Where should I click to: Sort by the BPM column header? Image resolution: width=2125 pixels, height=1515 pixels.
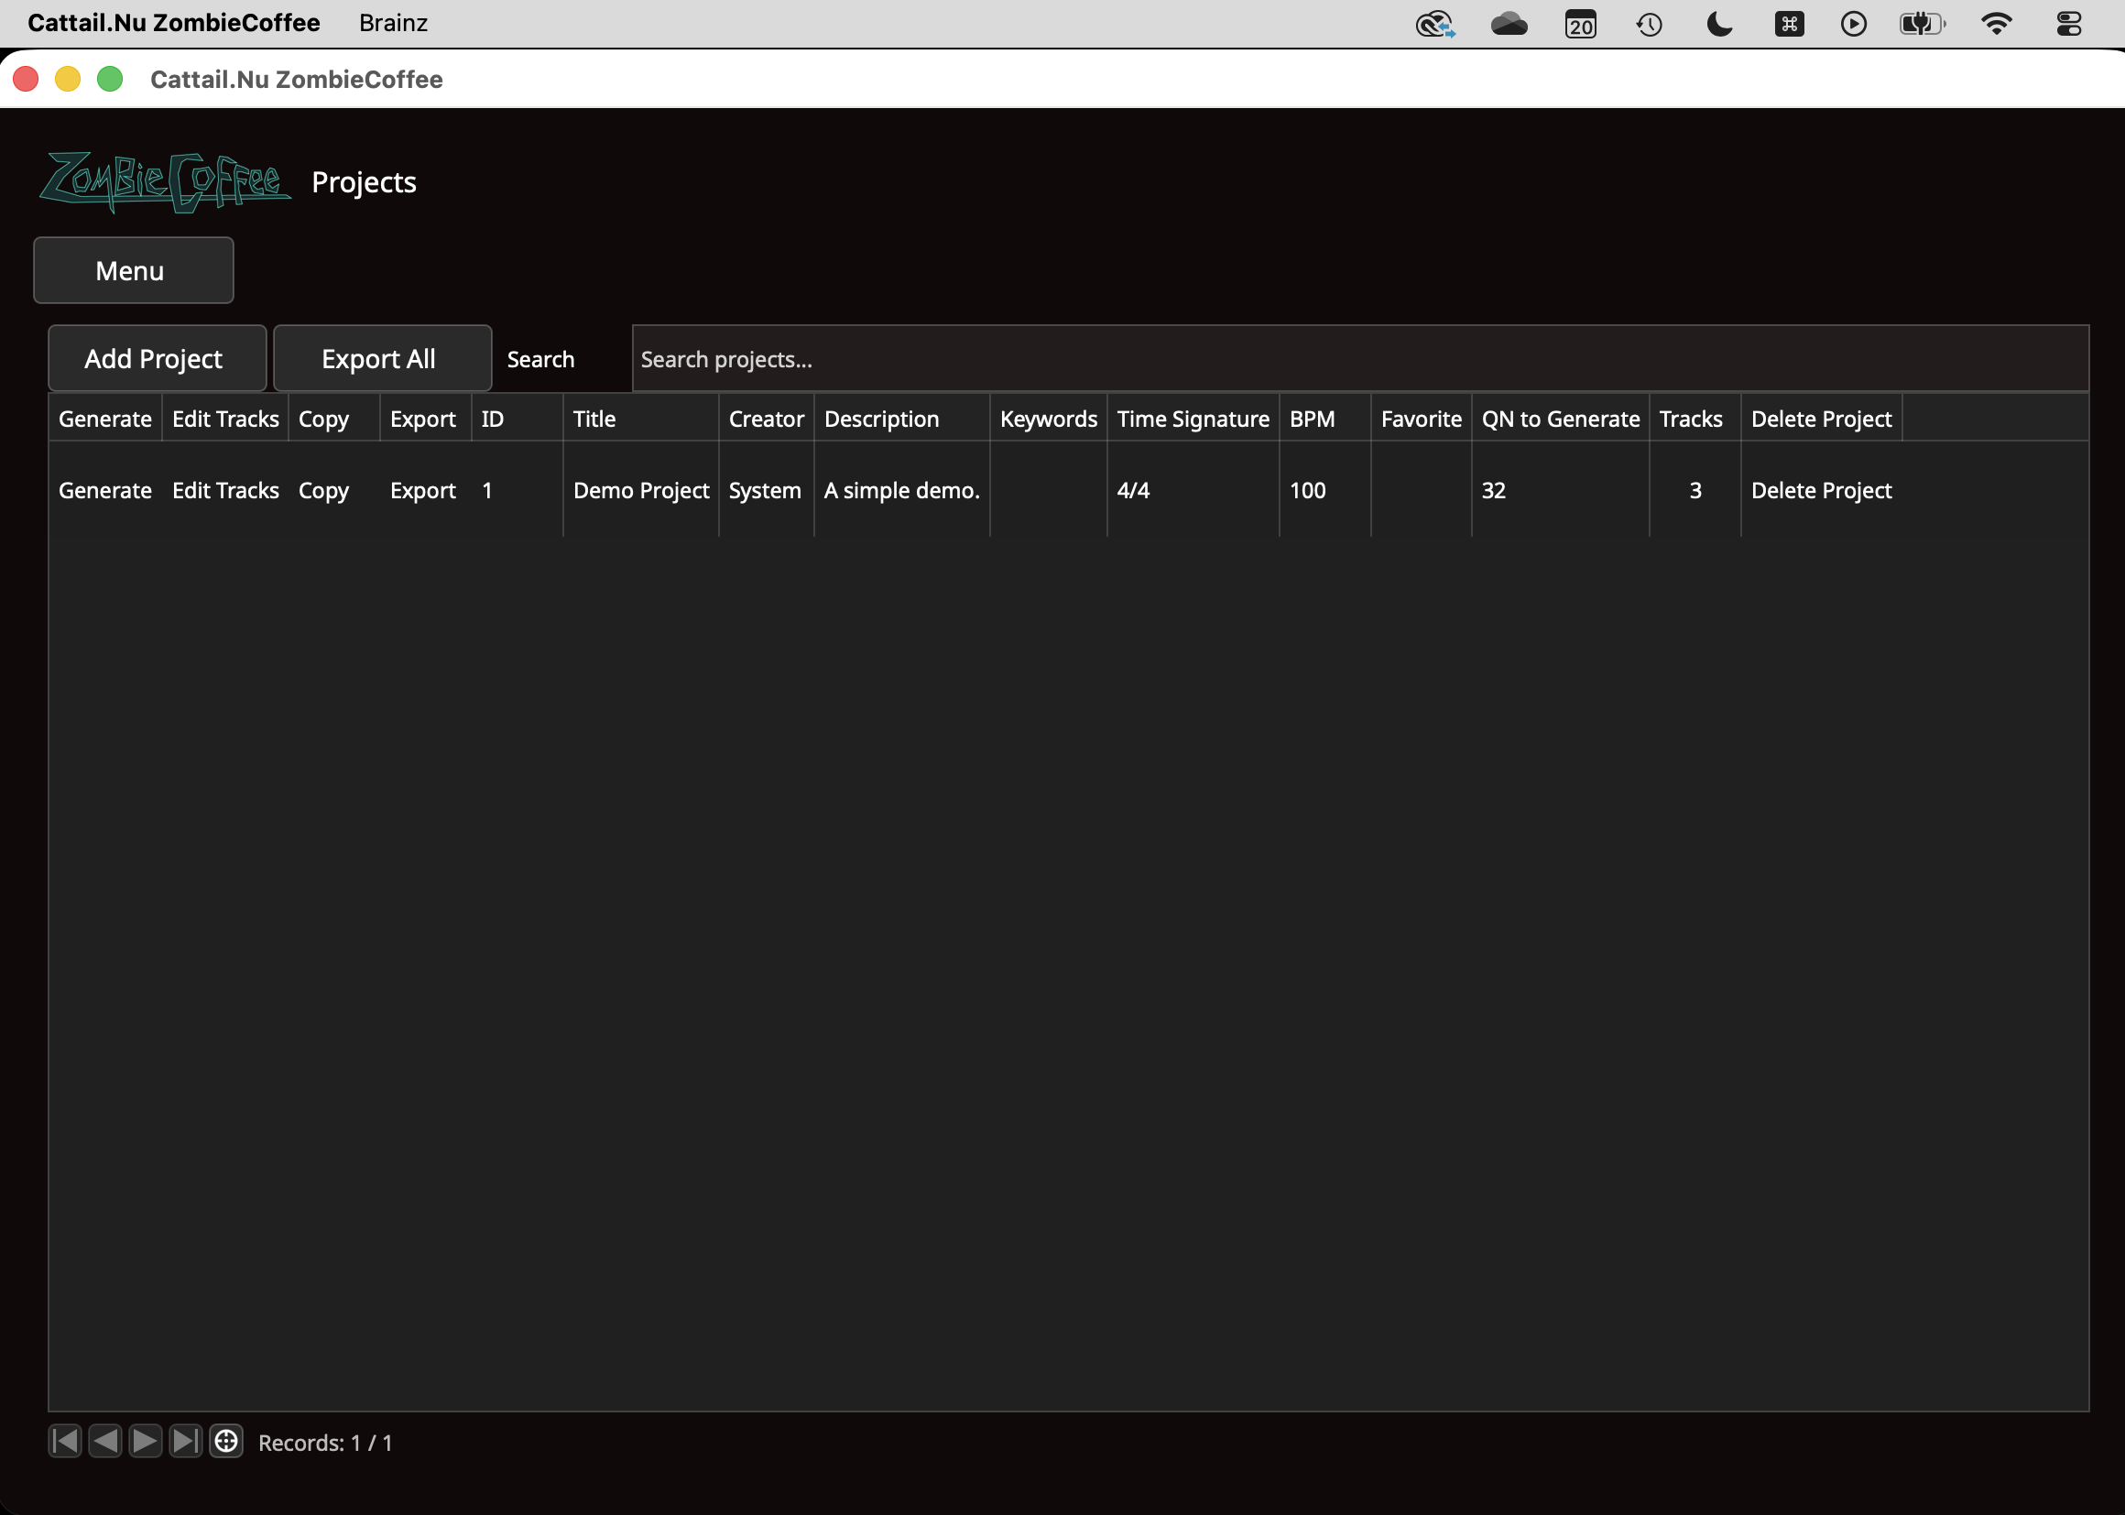click(x=1324, y=419)
